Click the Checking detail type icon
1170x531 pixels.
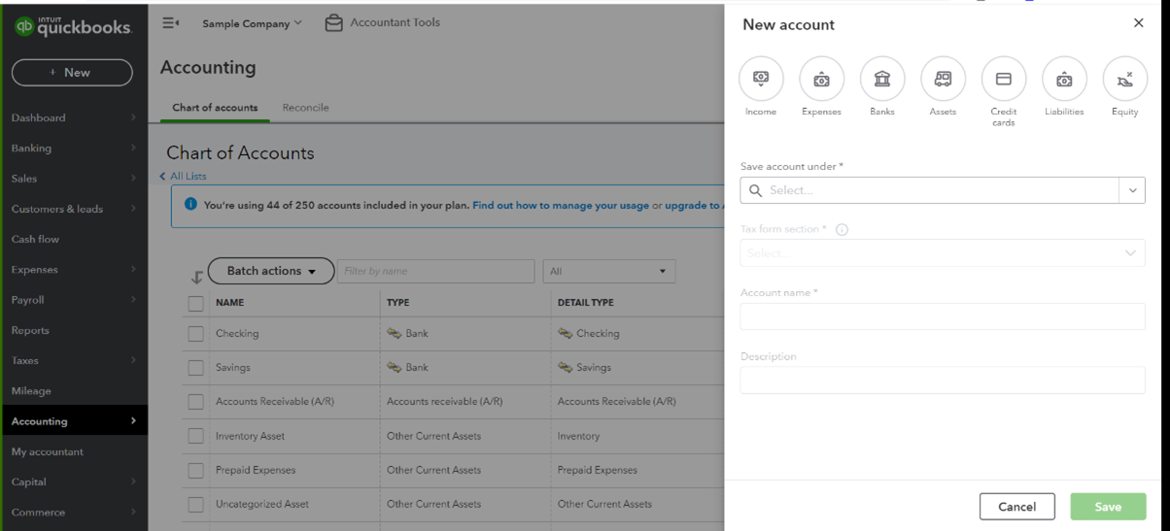pos(566,333)
